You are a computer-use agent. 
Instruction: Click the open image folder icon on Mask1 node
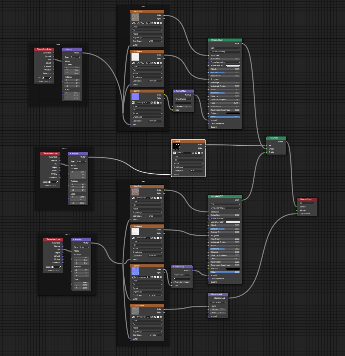coord(199,153)
